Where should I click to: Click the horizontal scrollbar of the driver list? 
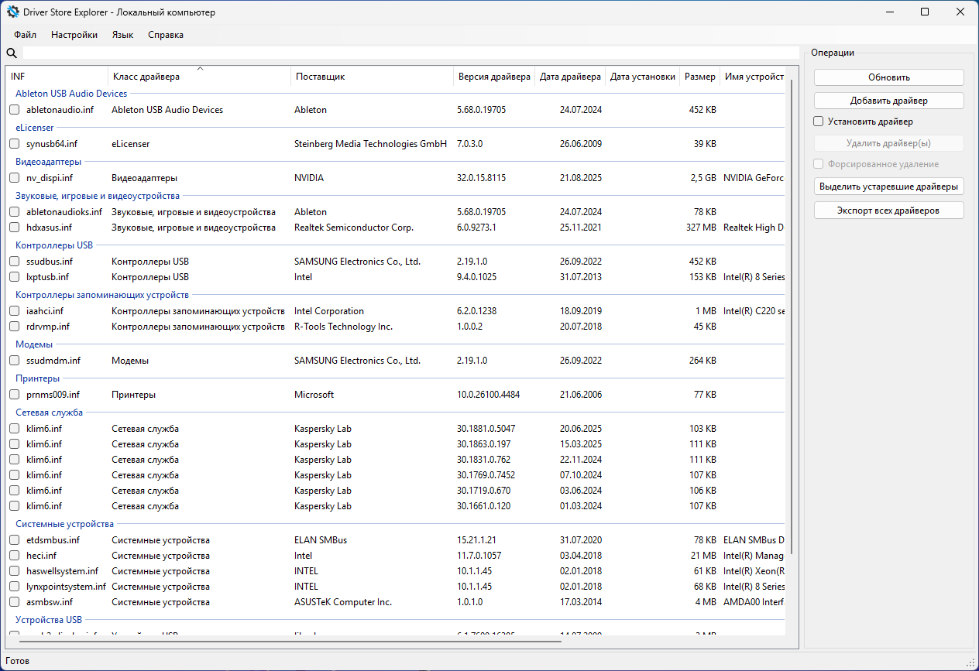(x=290, y=641)
